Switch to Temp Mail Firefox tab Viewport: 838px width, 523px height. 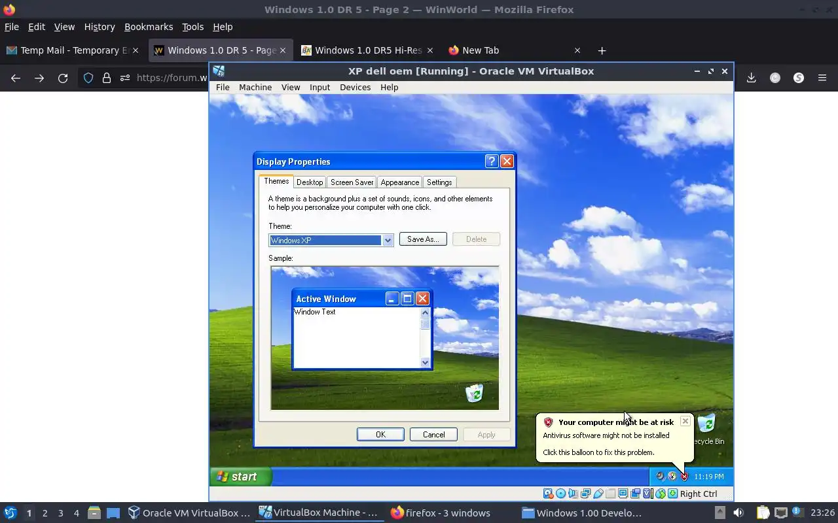(x=73, y=50)
